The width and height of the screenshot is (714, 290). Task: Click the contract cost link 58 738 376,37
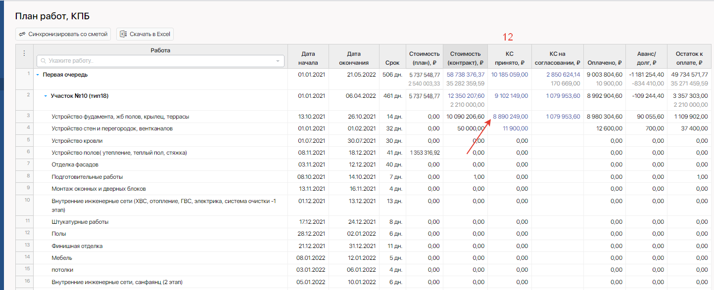(465, 75)
